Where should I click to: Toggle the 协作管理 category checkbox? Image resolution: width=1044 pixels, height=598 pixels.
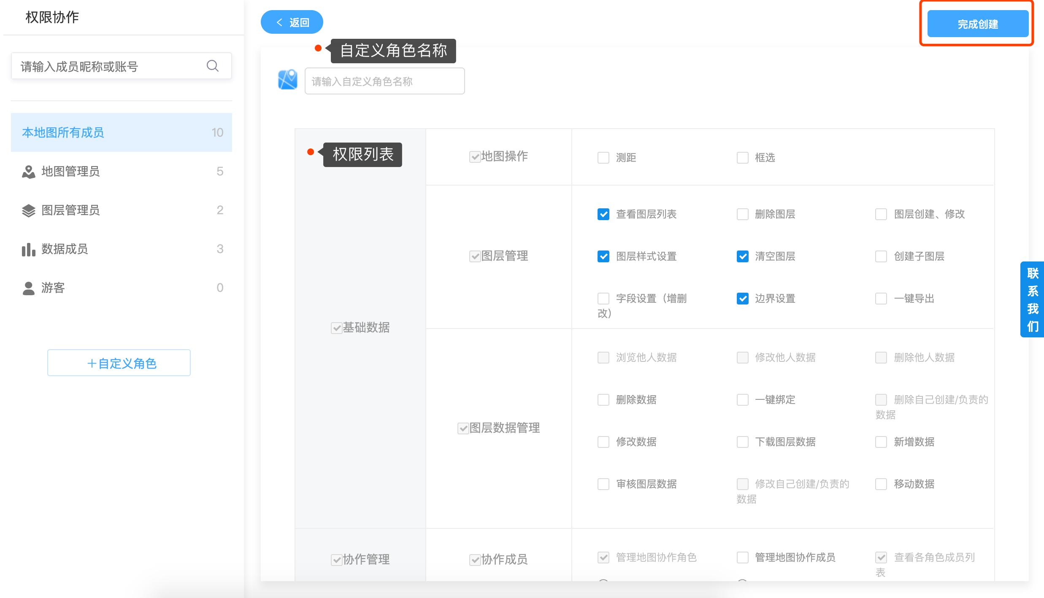tap(337, 560)
